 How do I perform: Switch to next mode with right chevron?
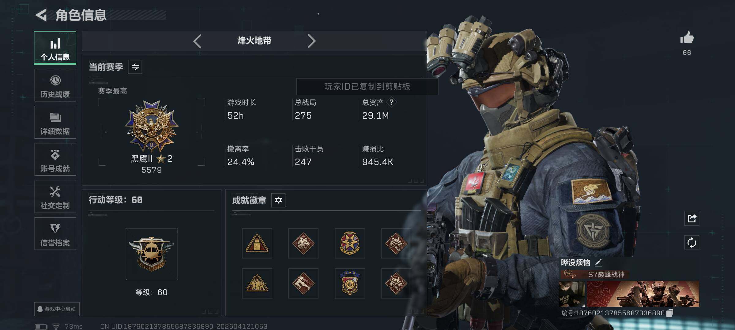[311, 41]
